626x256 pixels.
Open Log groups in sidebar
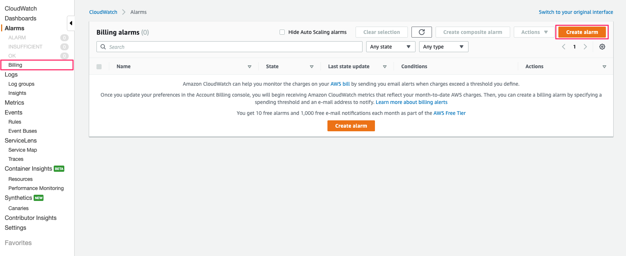tap(21, 84)
